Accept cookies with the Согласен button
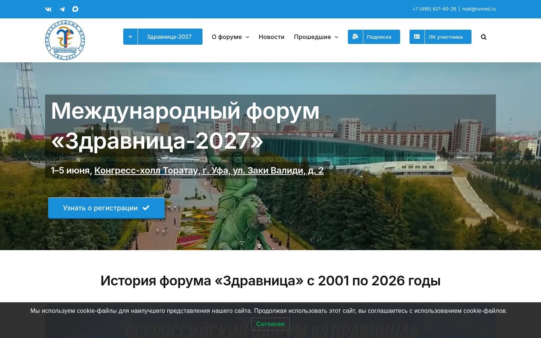 pyautogui.click(x=270, y=324)
